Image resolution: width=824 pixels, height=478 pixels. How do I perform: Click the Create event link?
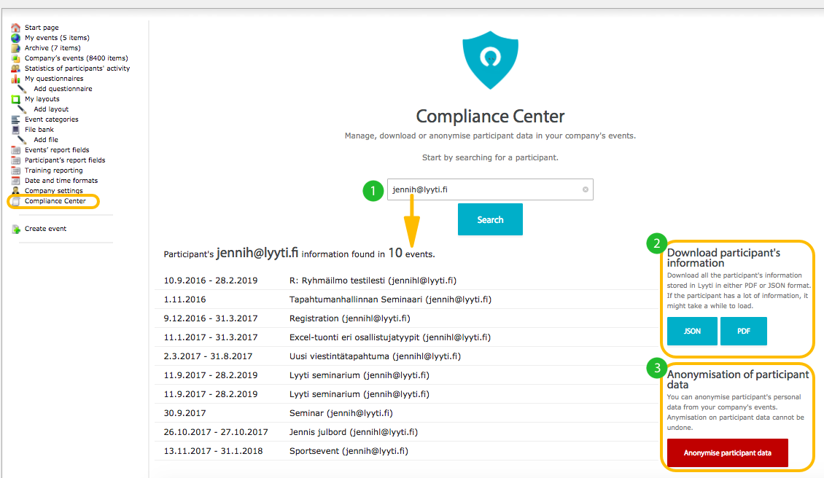[x=45, y=229]
